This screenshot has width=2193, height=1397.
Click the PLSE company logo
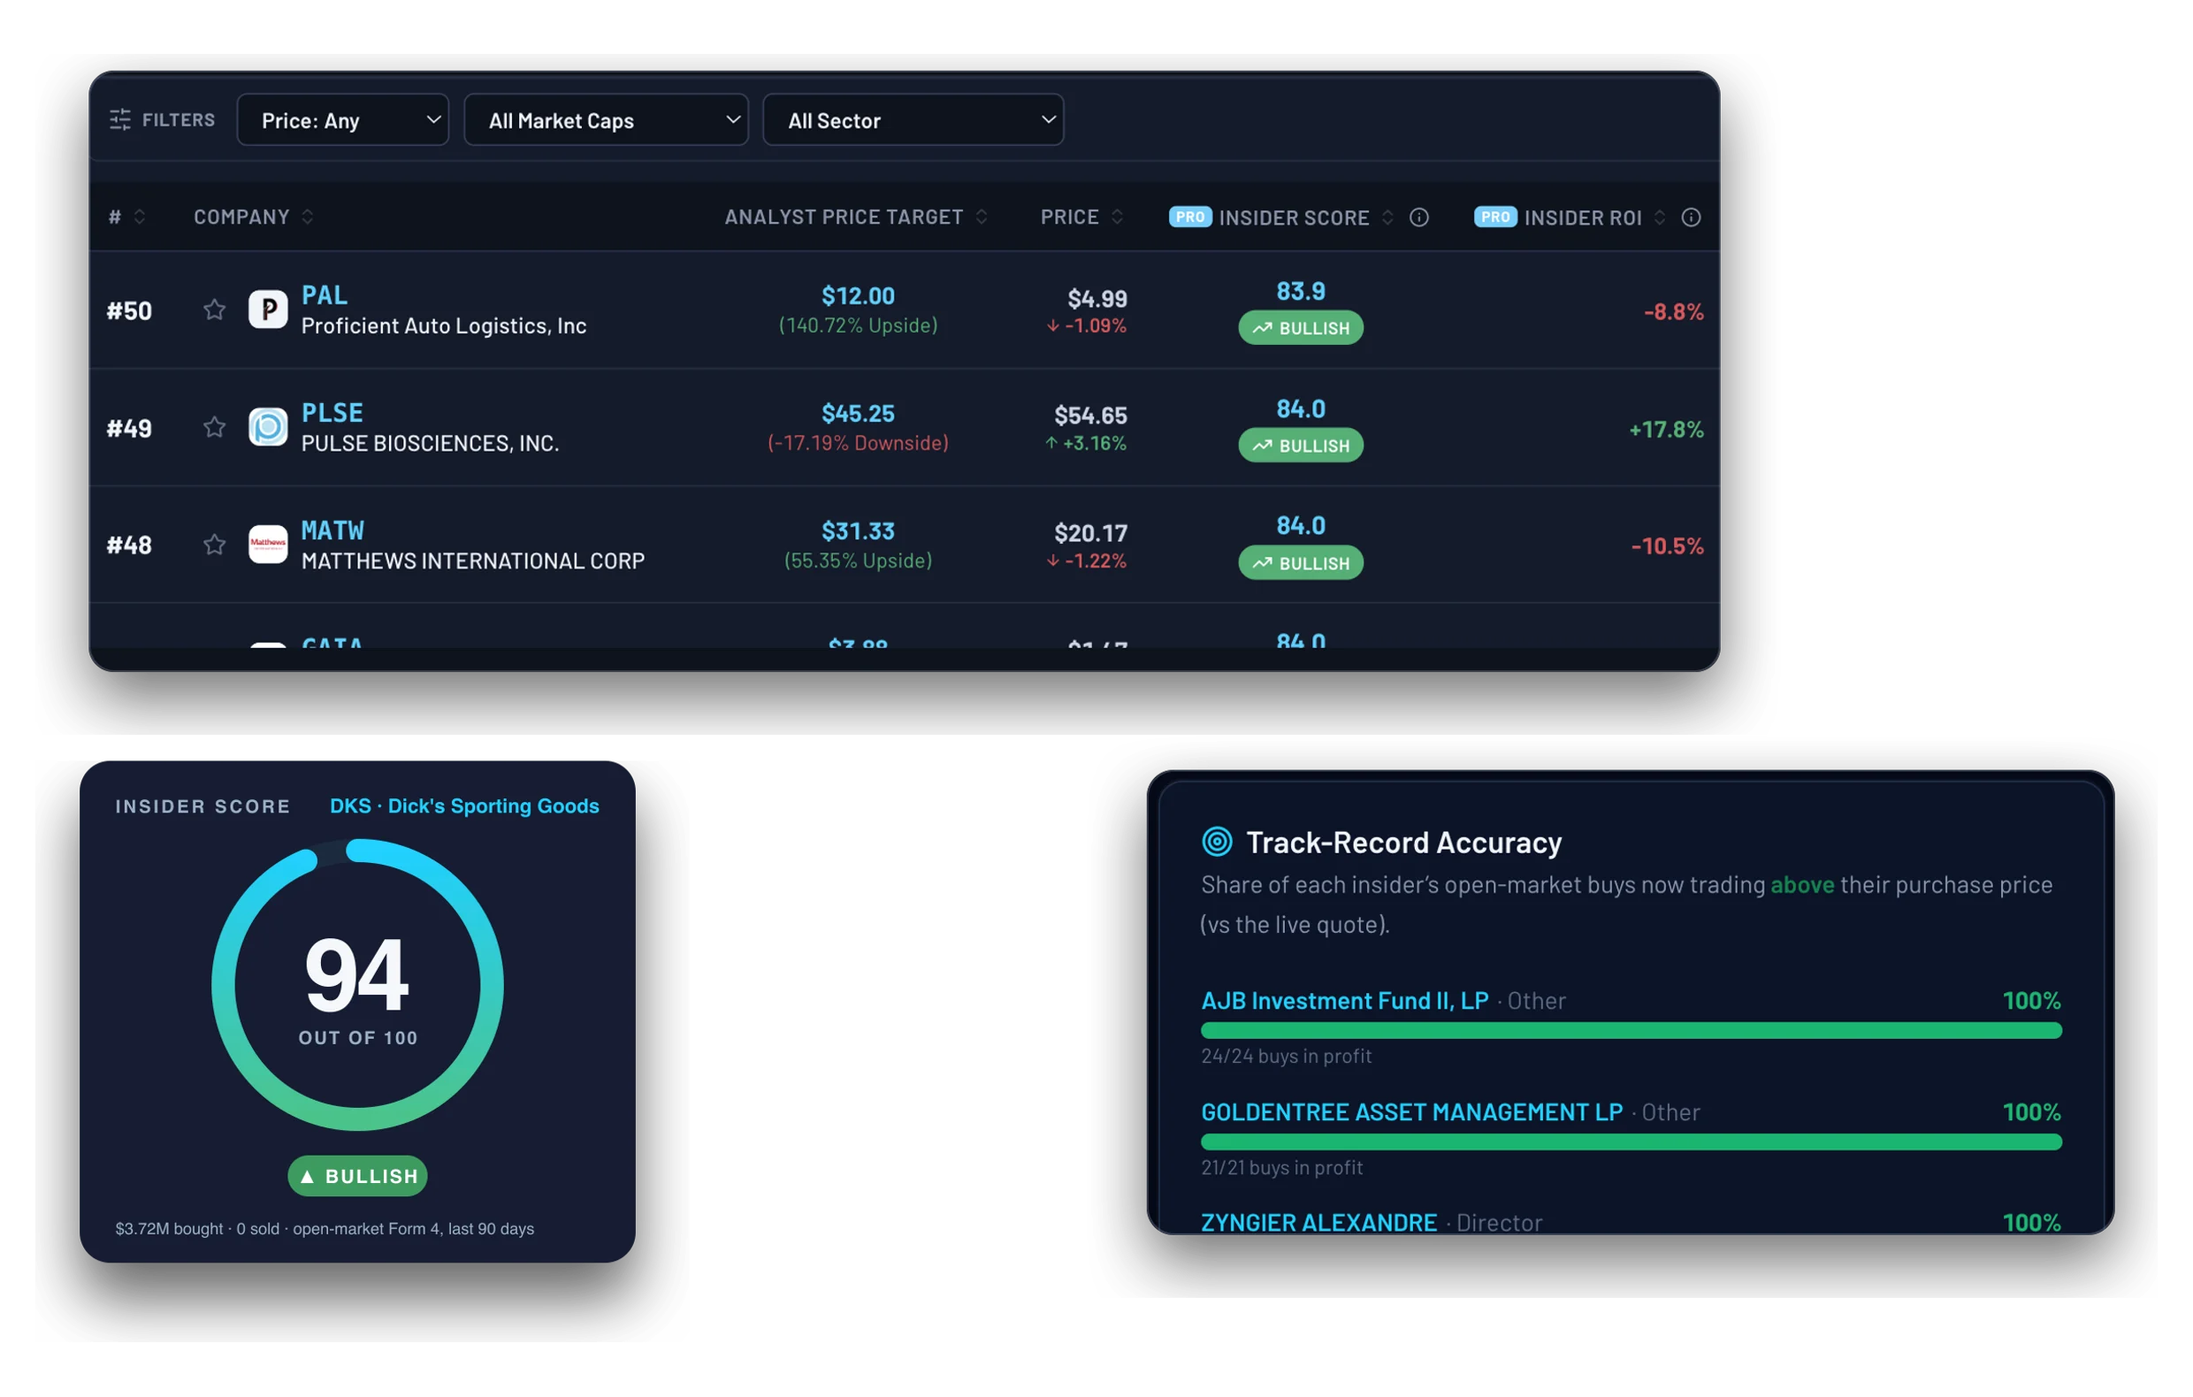pyautogui.click(x=268, y=428)
